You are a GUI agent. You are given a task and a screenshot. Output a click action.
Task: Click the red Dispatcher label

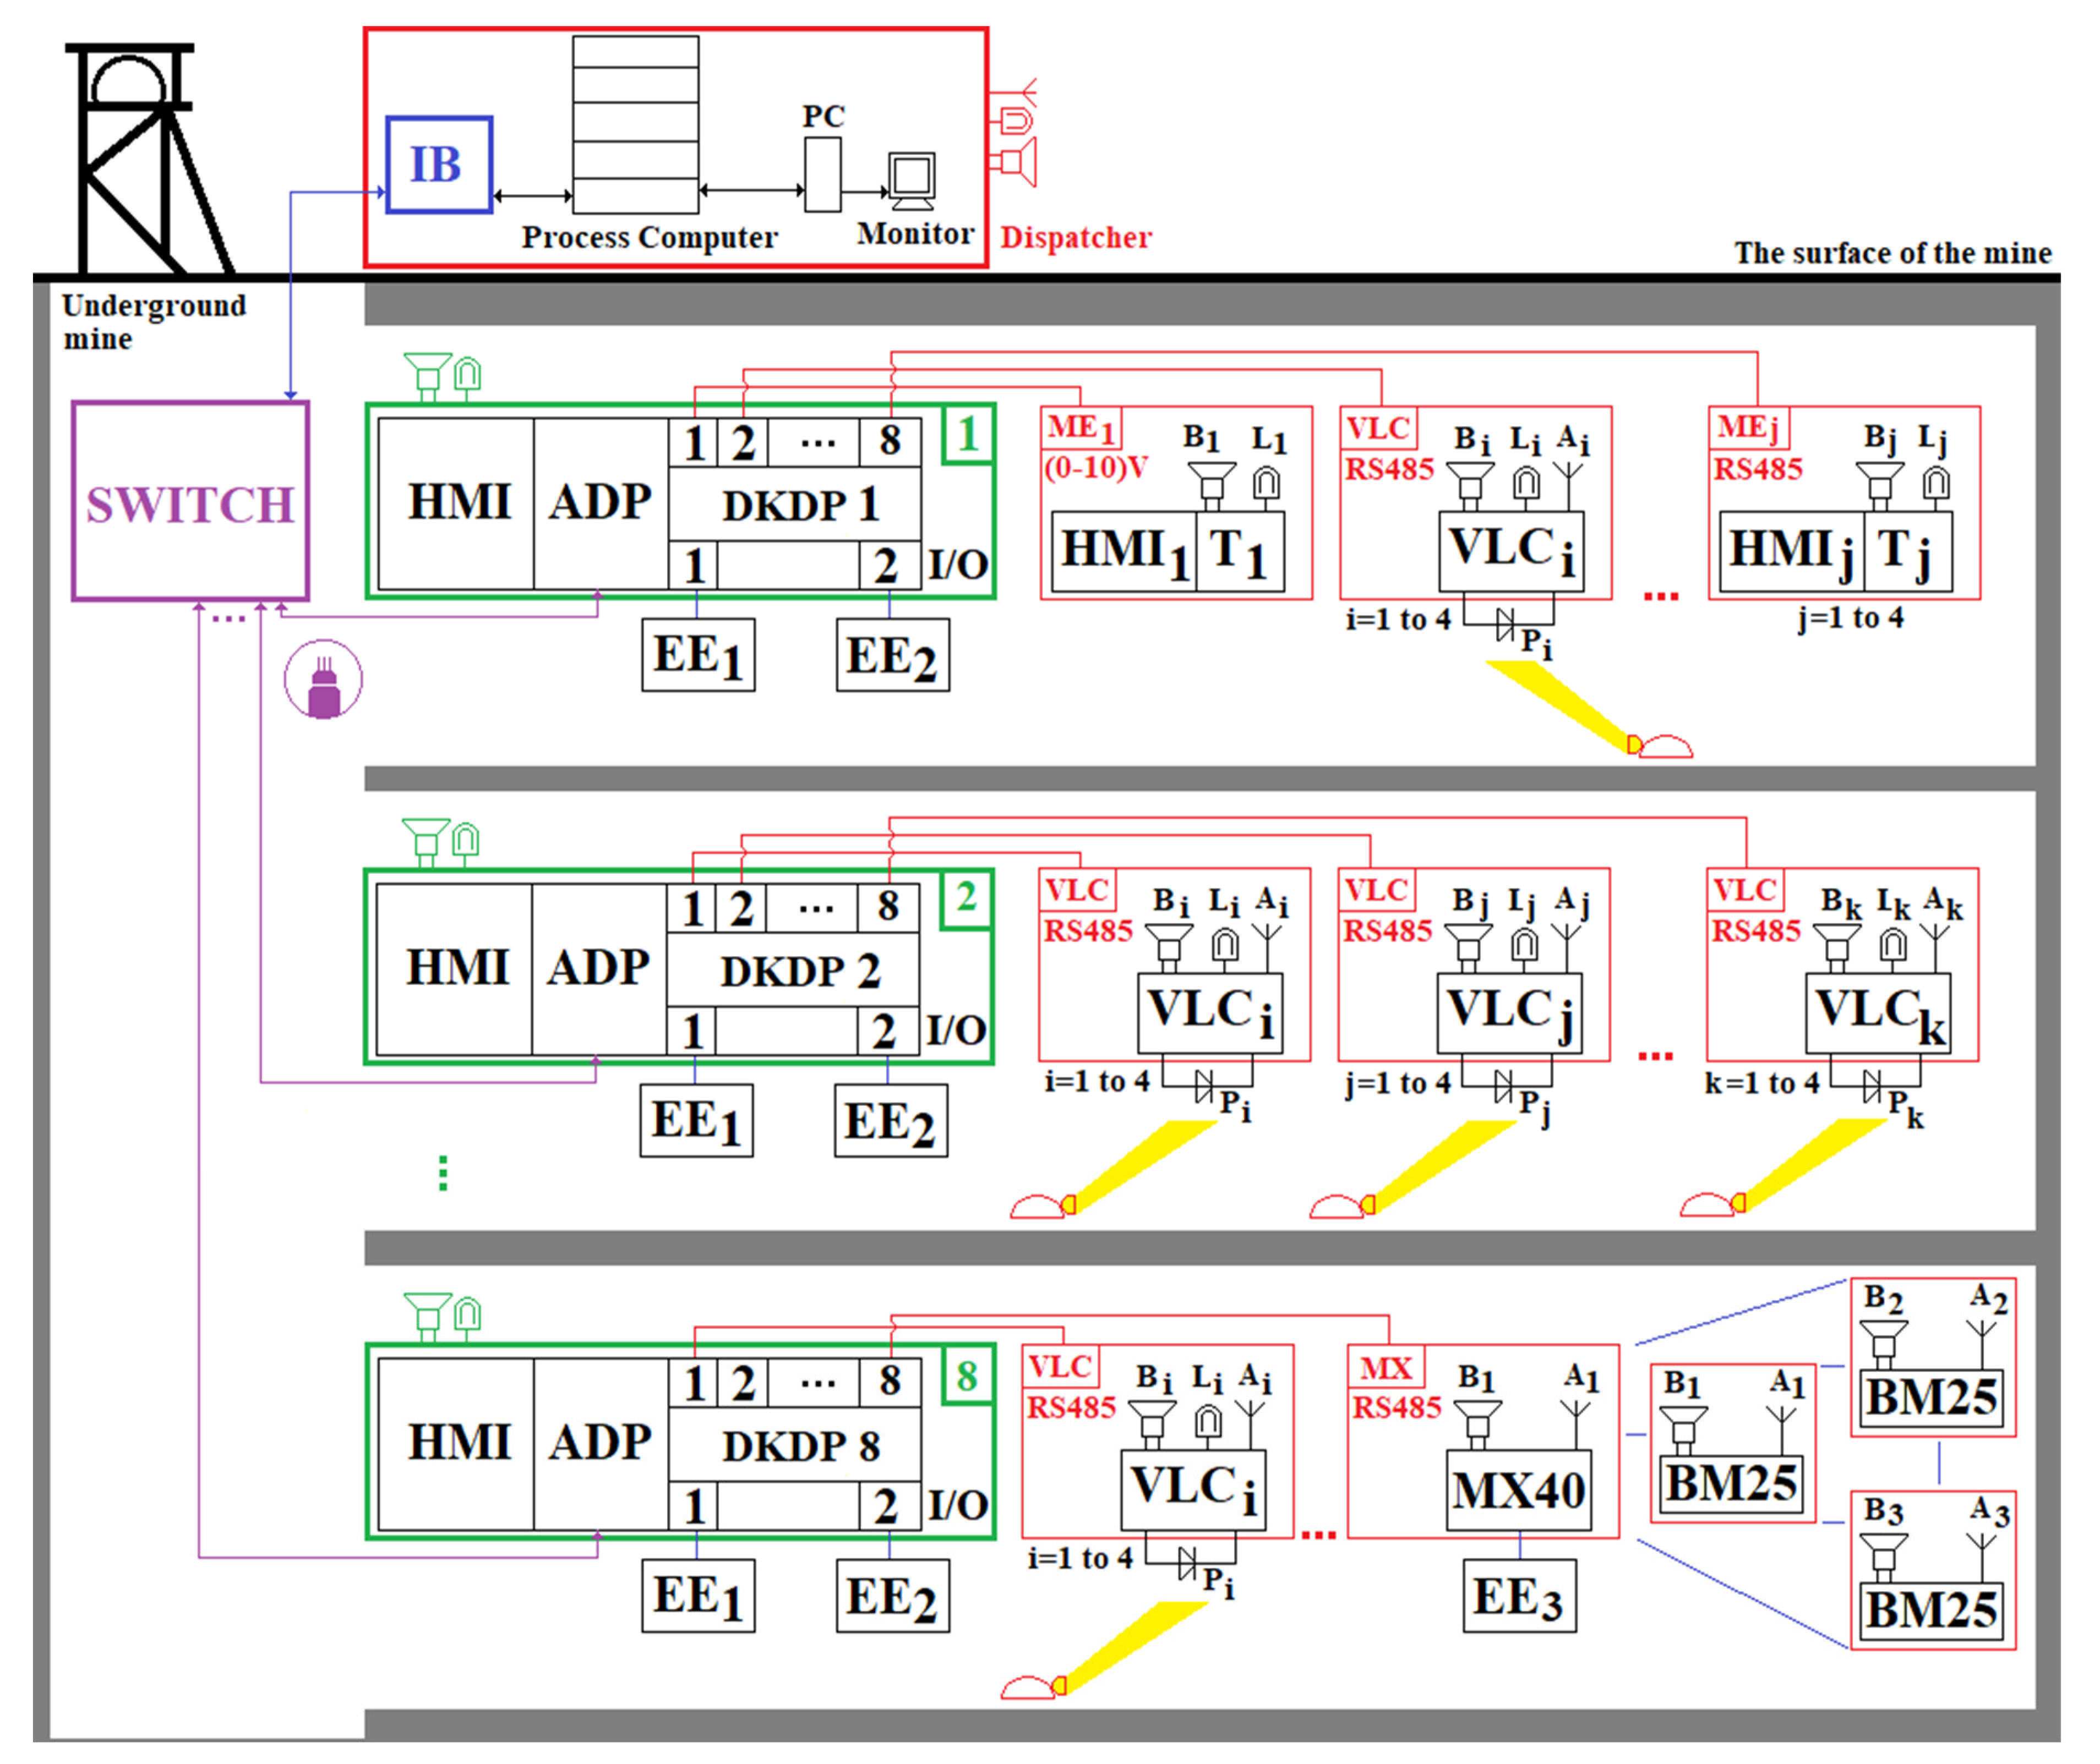point(1076,238)
